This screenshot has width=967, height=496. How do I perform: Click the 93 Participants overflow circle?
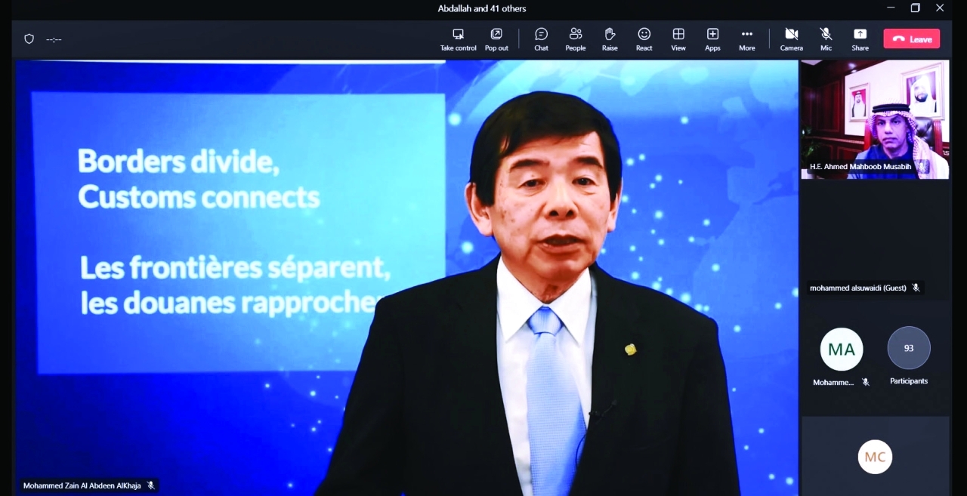coord(908,348)
